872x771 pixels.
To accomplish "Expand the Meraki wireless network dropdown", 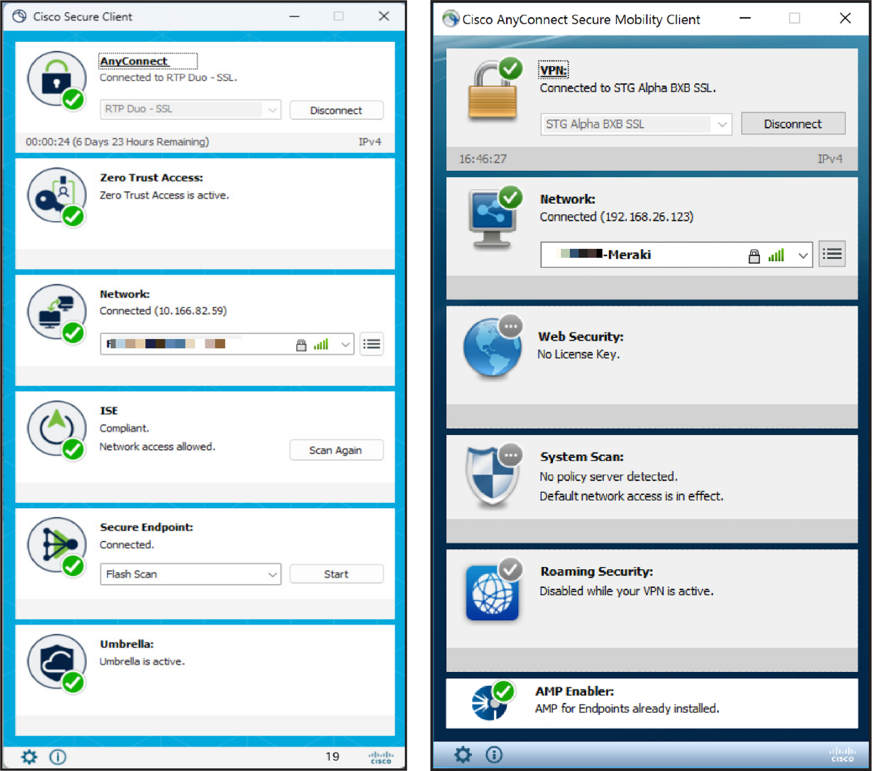I will [803, 255].
